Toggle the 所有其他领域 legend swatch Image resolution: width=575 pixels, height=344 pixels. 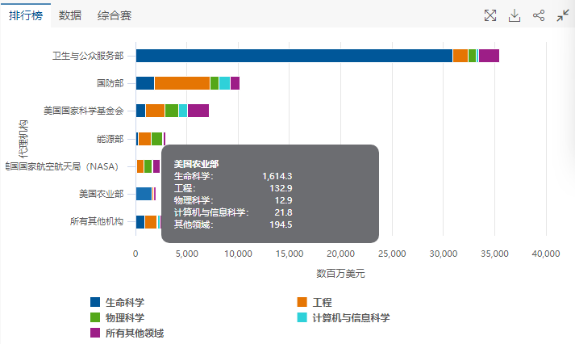tap(95, 333)
